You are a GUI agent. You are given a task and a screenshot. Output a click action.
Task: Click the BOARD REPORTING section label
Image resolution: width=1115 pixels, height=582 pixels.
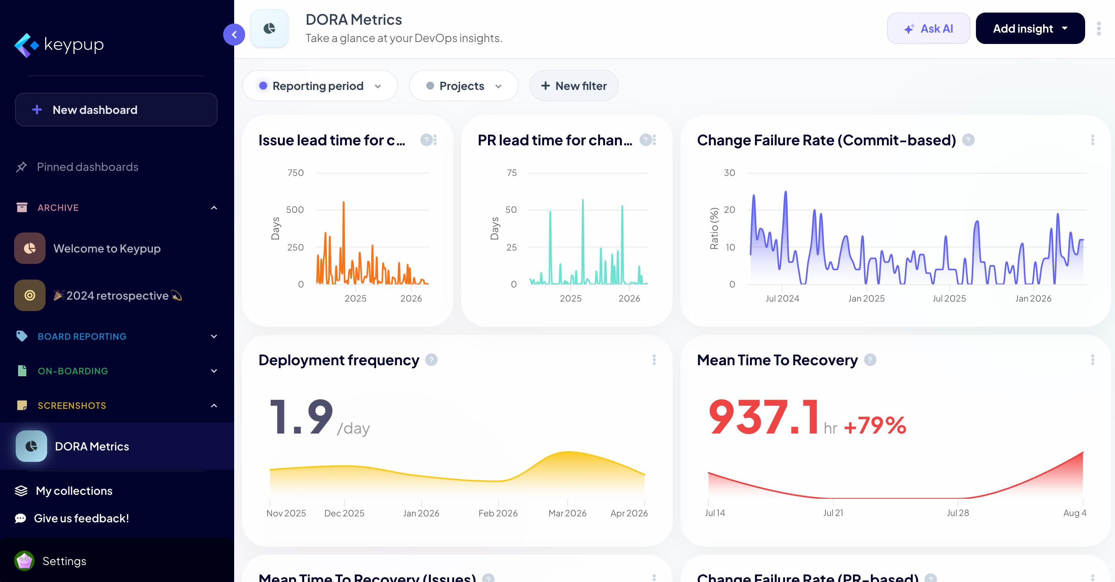coord(82,336)
